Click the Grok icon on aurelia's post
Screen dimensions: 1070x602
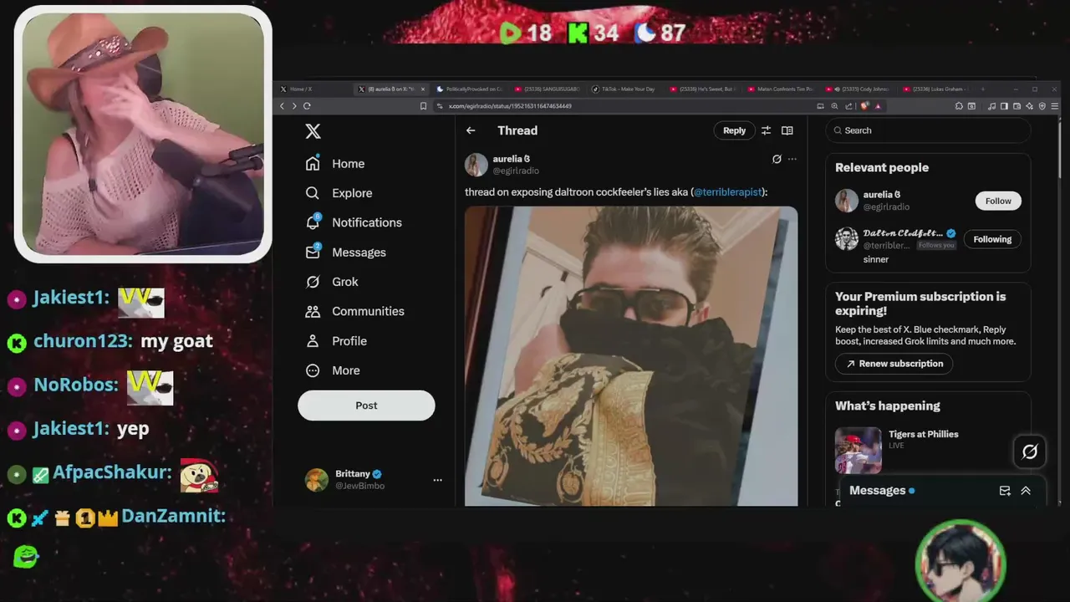click(x=777, y=159)
